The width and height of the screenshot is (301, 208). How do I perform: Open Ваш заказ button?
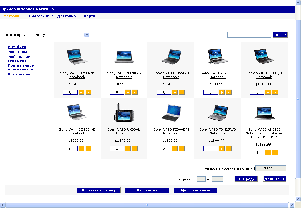(x=147, y=190)
